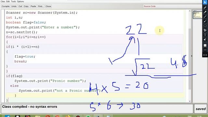208x117 pixels.
Task: Click the editor scrollbar down arrow
Action: [189, 101]
